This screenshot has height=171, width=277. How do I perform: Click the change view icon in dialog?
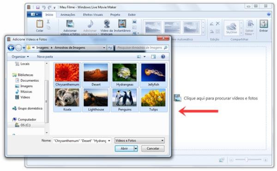(x=139, y=57)
